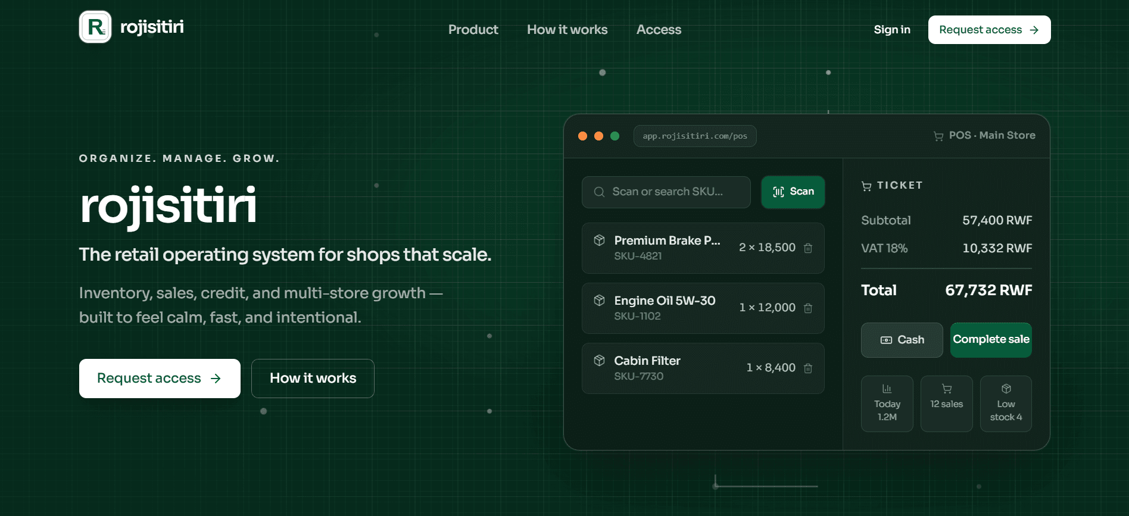Click the green window dot in mockup
The width and height of the screenshot is (1129, 516).
pos(615,136)
